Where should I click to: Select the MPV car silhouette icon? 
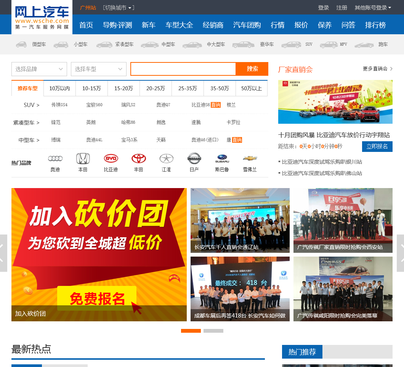point(329,45)
